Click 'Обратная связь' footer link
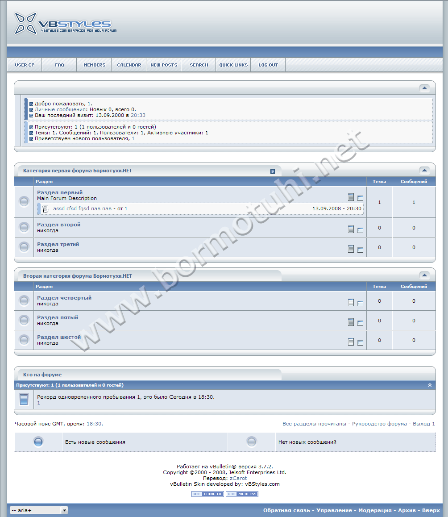 point(286,510)
